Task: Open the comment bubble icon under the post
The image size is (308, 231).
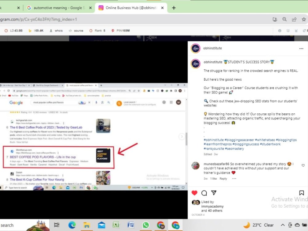Action: pyautogui.click(x=204, y=193)
